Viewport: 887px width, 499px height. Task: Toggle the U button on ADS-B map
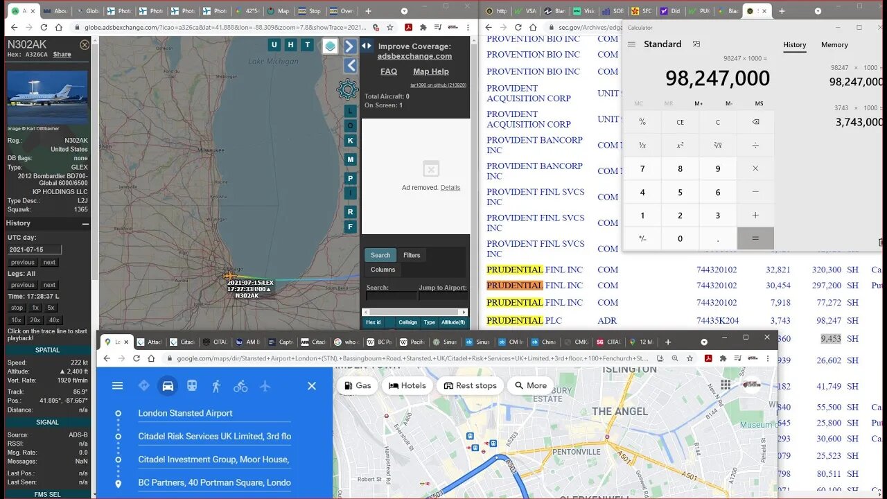(274, 45)
